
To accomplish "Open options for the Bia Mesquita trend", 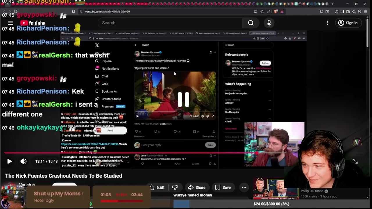I will pyautogui.click(x=269, y=109).
